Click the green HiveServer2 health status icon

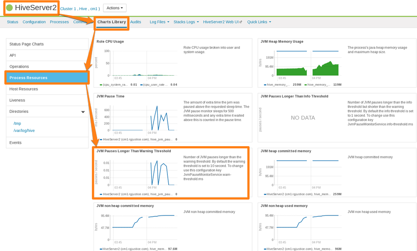pos(10,8)
